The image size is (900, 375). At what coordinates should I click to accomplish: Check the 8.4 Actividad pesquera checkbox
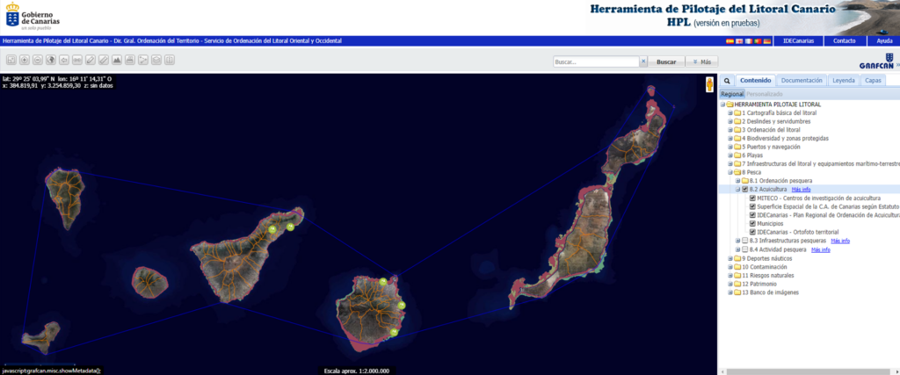click(x=745, y=249)
